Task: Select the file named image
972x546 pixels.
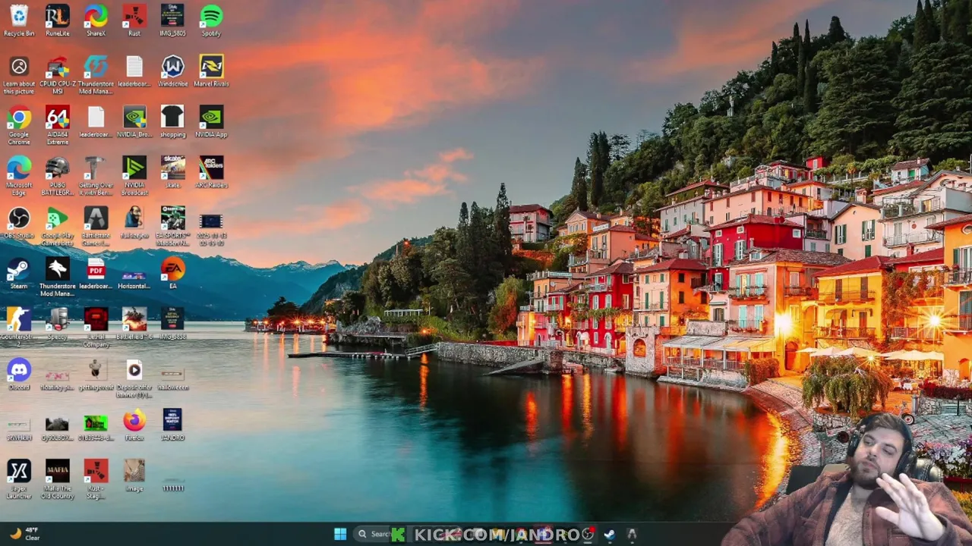Action: pyautogui.click(x=134, y=475)
